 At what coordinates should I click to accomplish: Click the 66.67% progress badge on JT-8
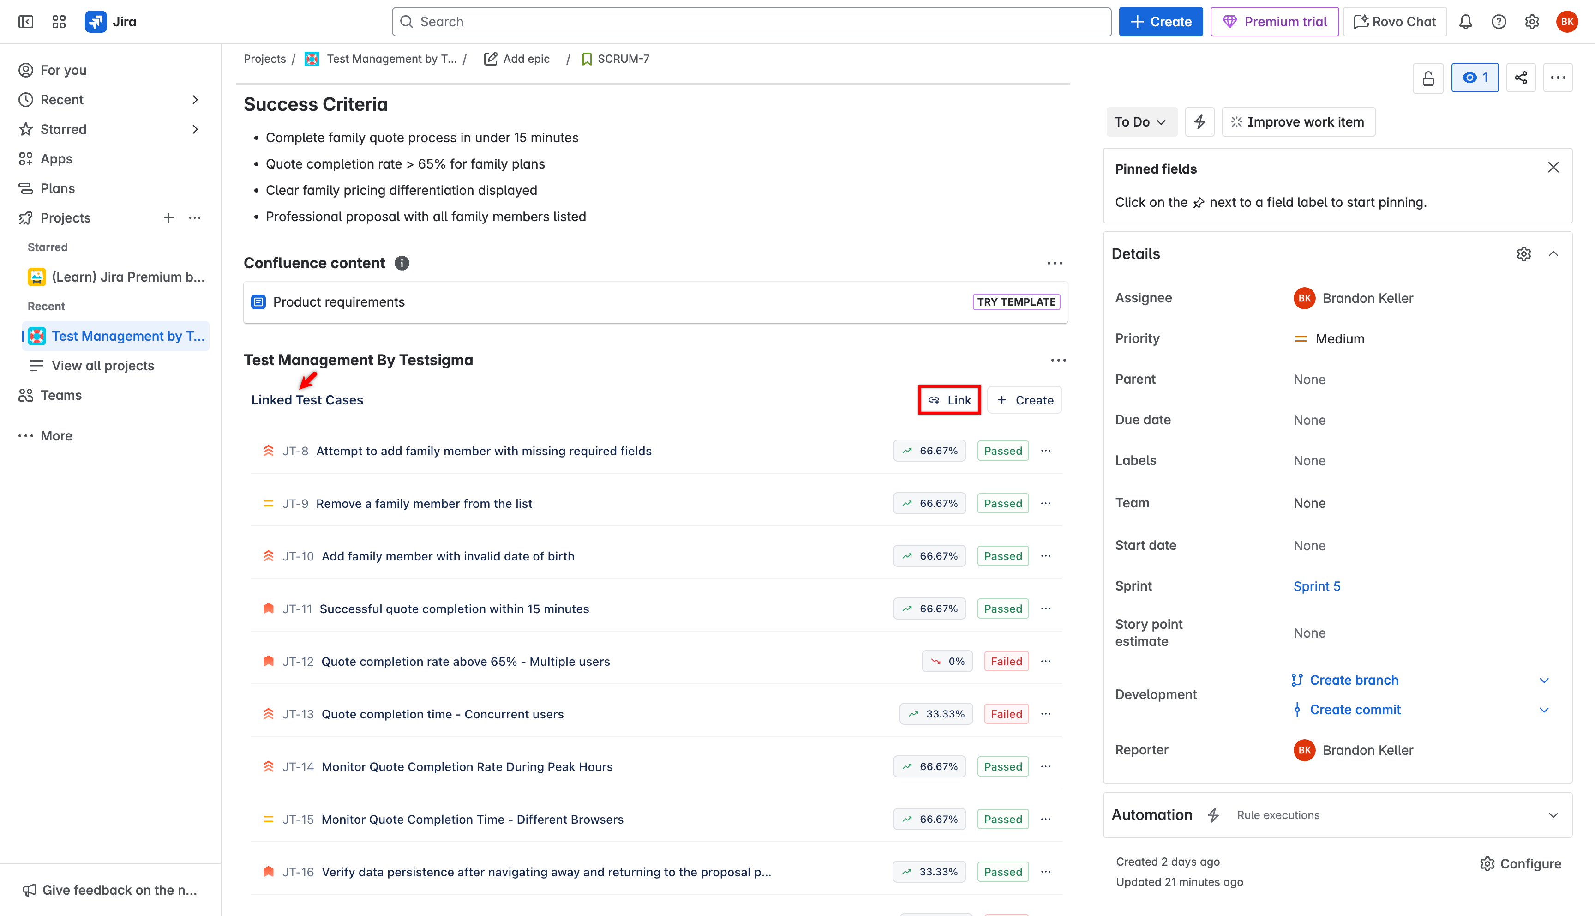pos(929,451)
